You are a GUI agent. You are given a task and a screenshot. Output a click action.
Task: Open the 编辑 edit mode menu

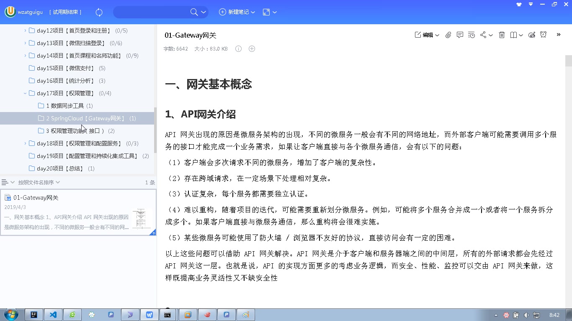pyautogui.click(x=427, y=35)
